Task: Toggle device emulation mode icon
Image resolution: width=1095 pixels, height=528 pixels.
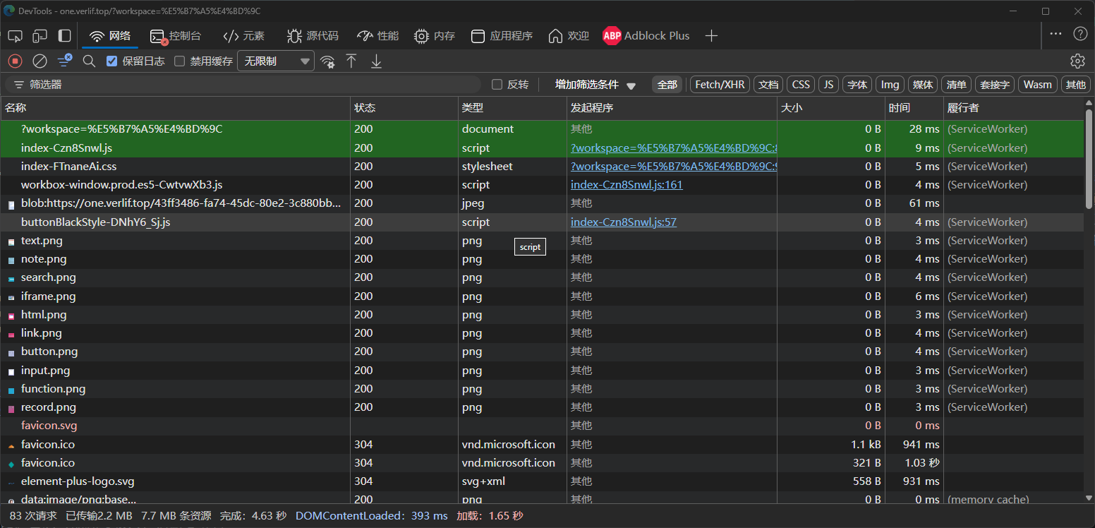Action: coord(40,36)
